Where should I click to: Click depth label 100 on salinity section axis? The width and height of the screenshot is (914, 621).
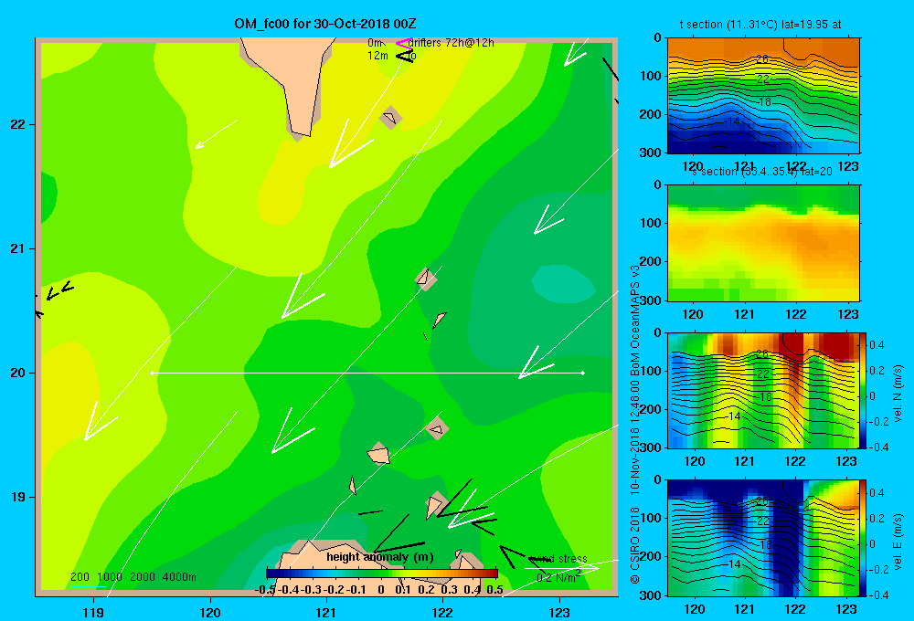651,223
